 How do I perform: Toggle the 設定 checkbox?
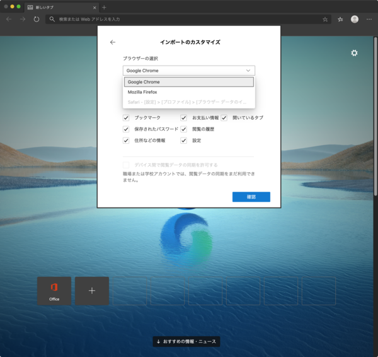(x=184, y=141)
